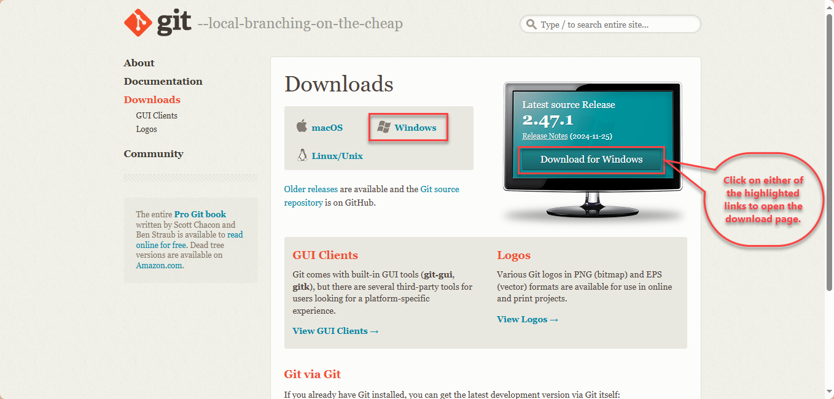
Task: Open the Downloads section in the sidebar
Action: 152,99
